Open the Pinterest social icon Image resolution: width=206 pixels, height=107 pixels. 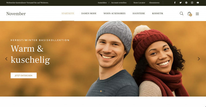186,3
